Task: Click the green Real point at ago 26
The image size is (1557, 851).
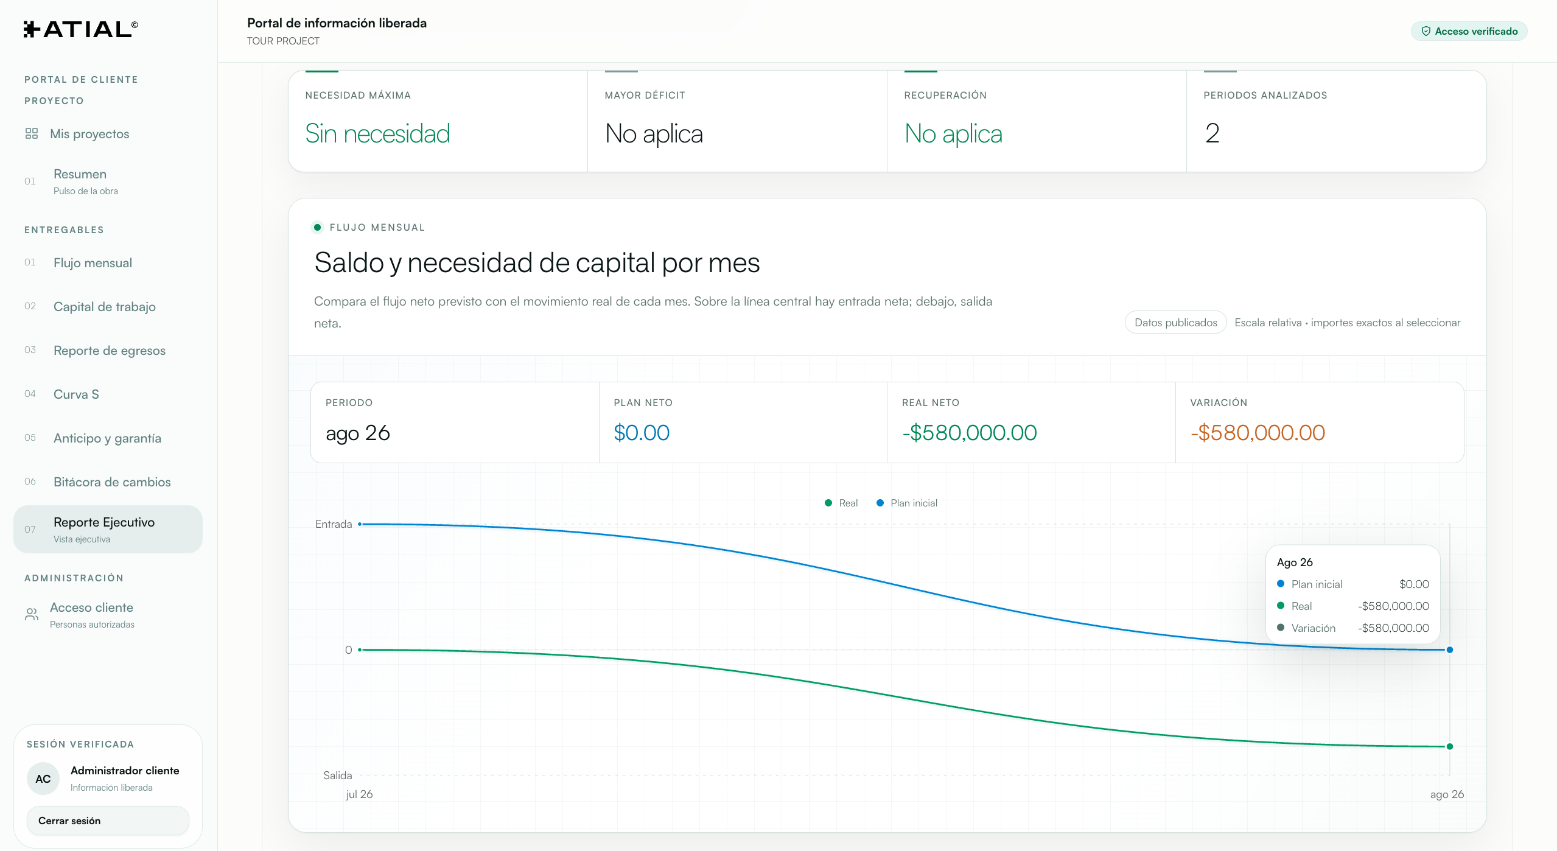Action: pos(1450,746)
